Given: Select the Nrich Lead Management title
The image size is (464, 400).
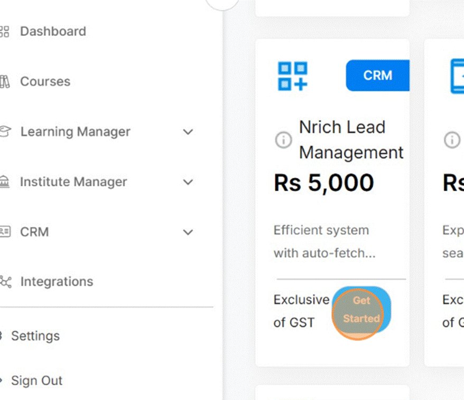Looking at the screenshot, I should (x=351, y=140).
